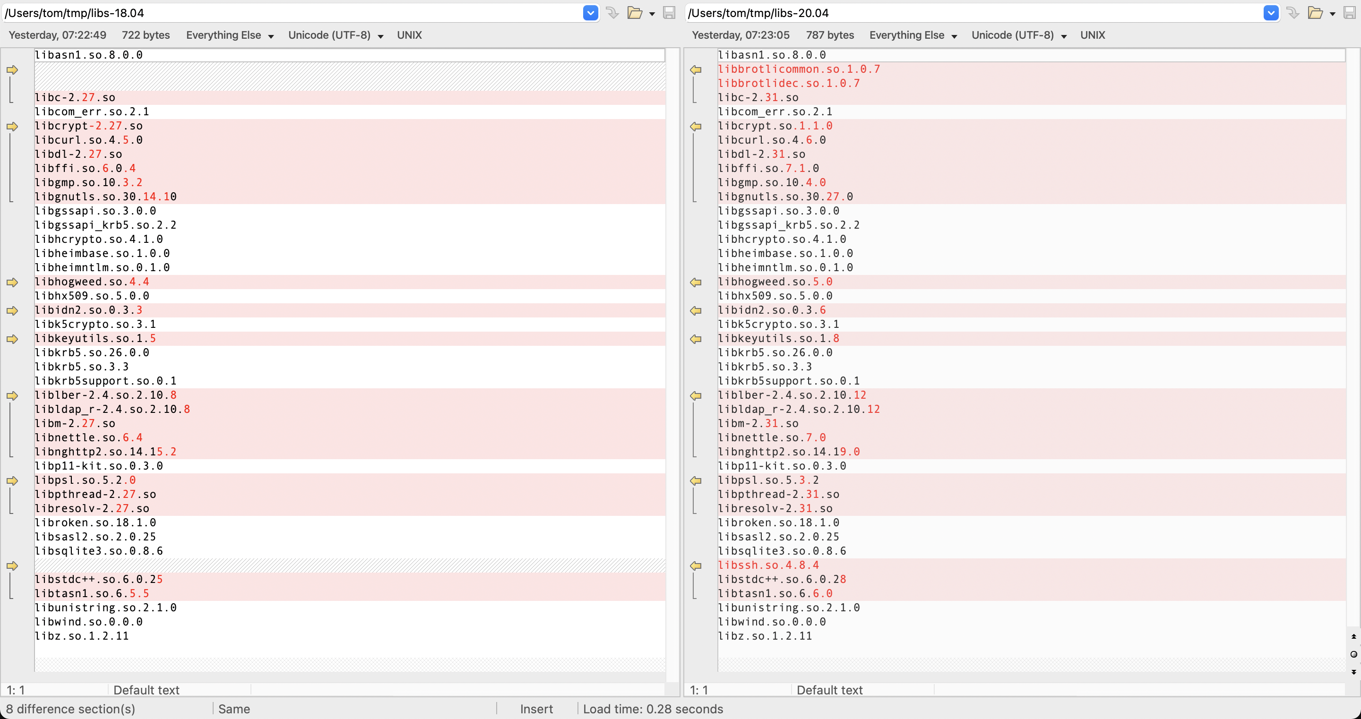Open right file path history dropdown
This screenshot has width=1361, height=719.
pos(1271,13)
